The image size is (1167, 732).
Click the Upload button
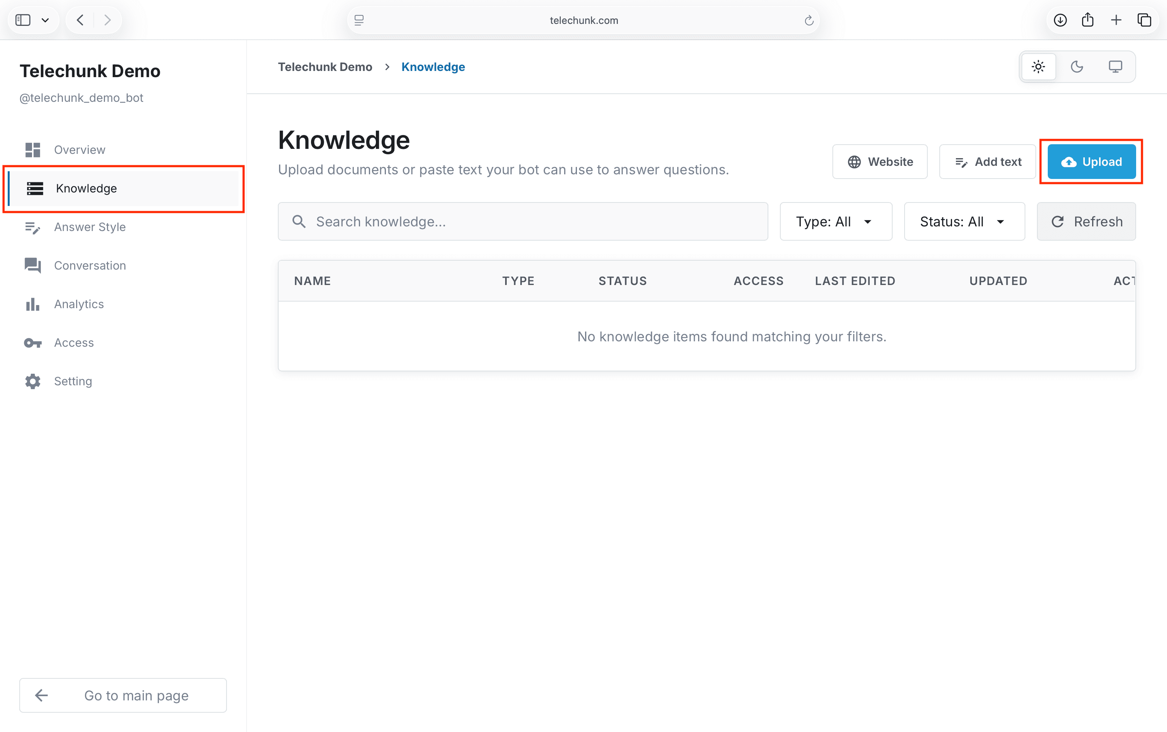(1091, 162)
